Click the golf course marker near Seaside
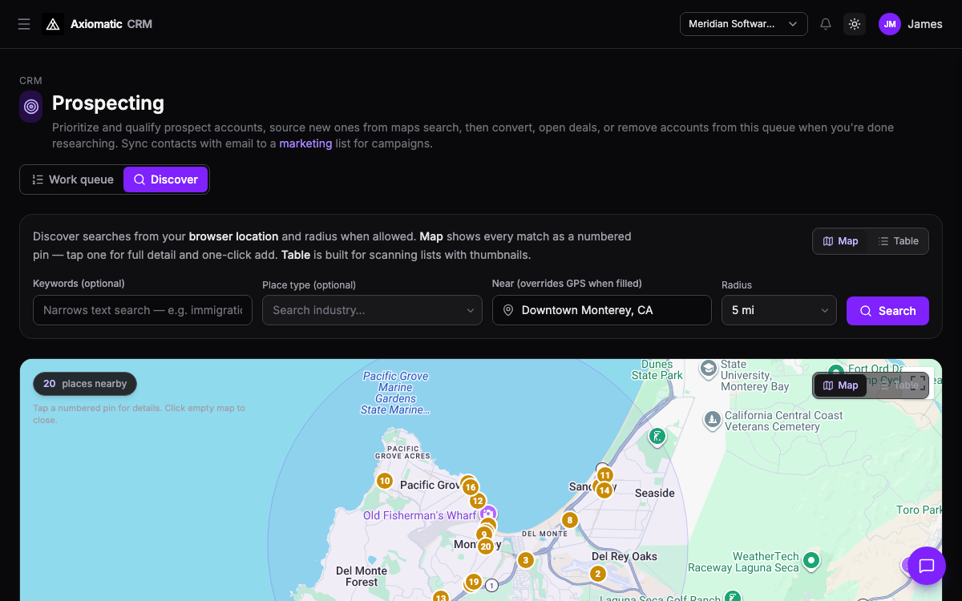The height and width of the screenshot is (601, 962). (657, 437)
